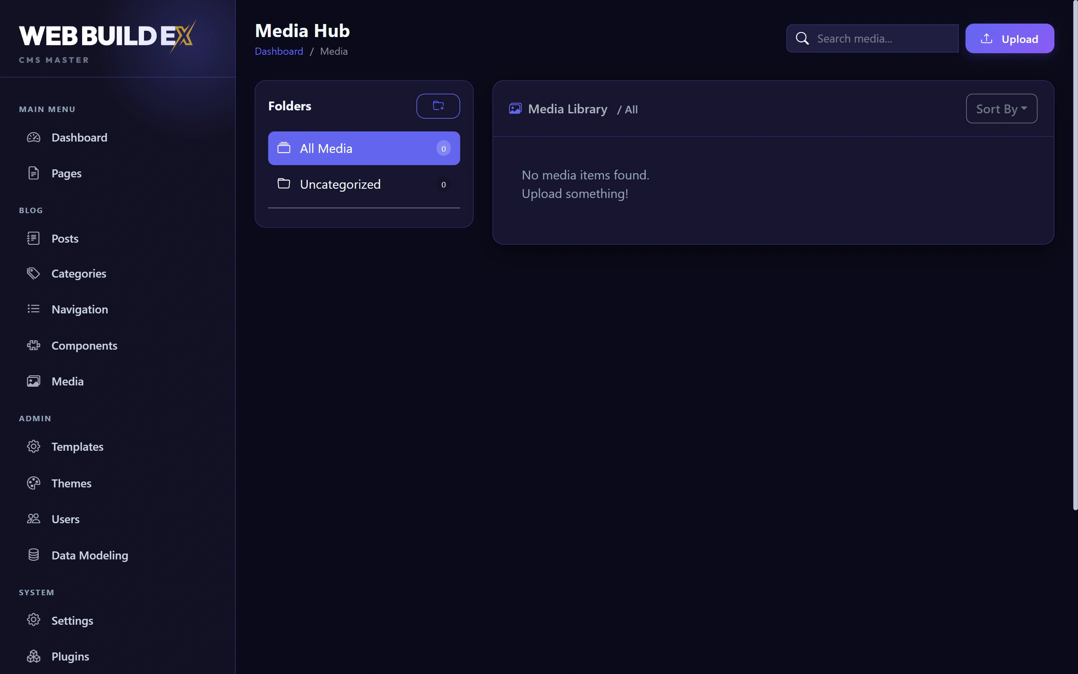The height and width of the screenshot is (674, 1078).
Task: Click the Components puzzle icon
Action: [33, 345]
